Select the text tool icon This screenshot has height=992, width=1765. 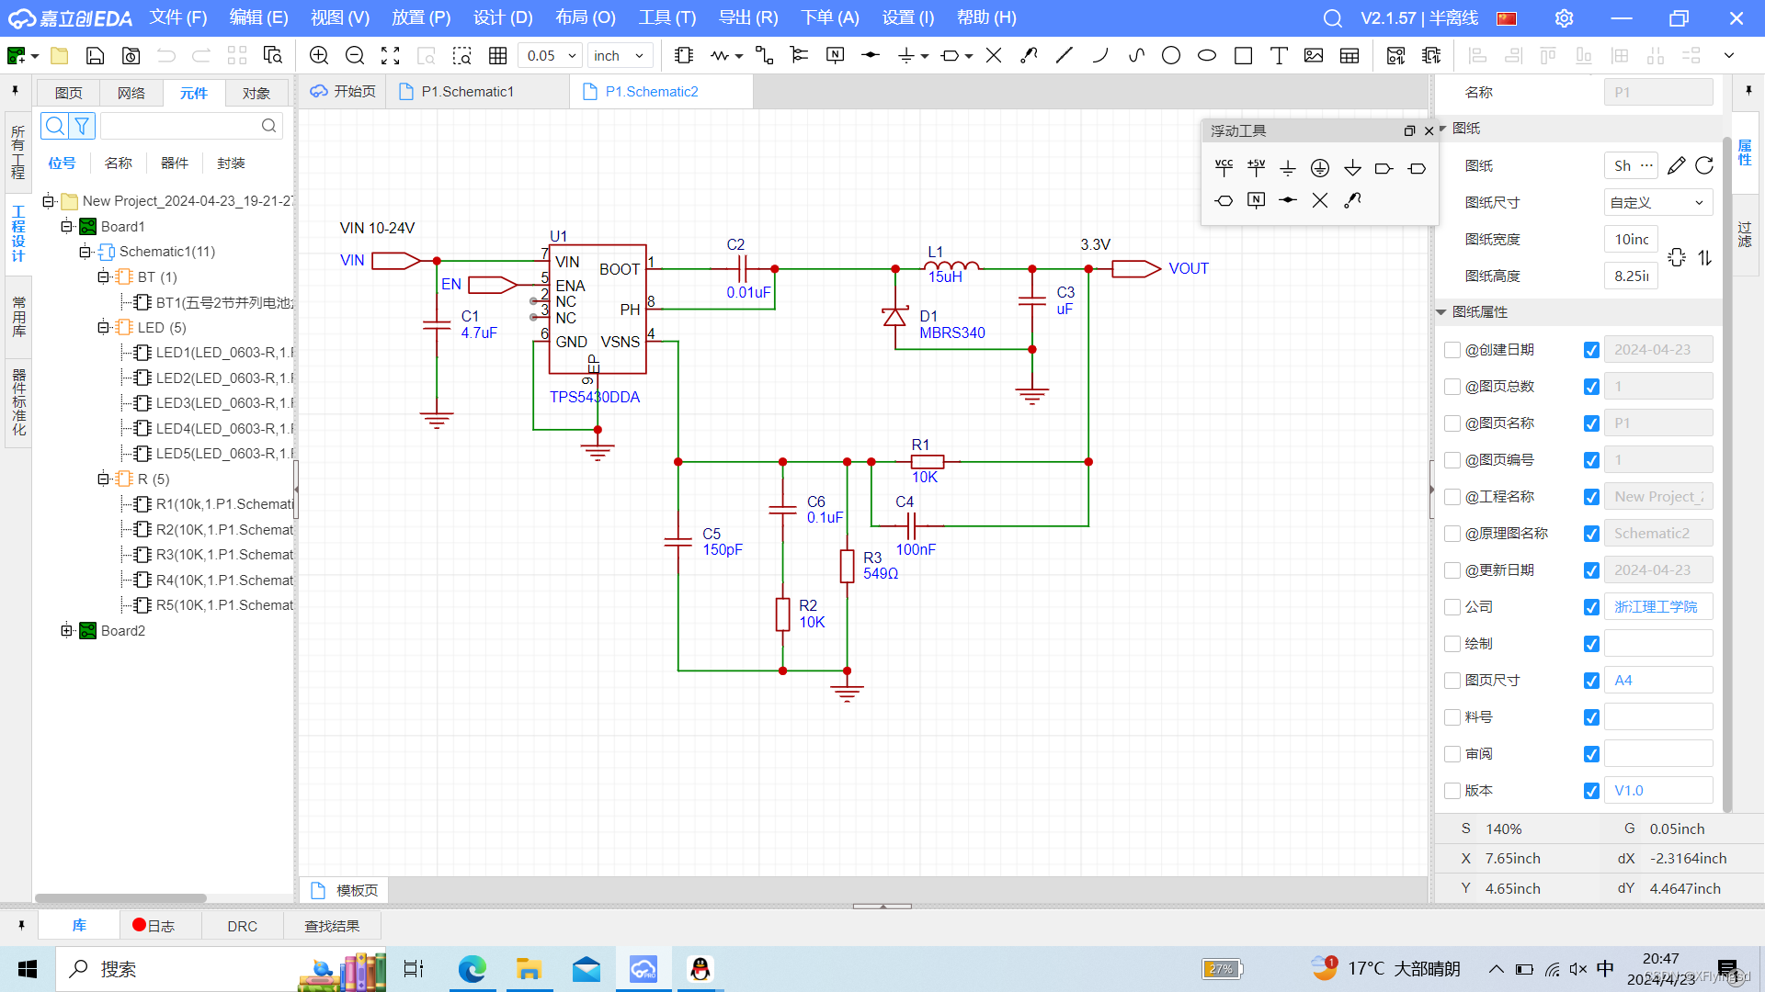tap(1278, 56)
